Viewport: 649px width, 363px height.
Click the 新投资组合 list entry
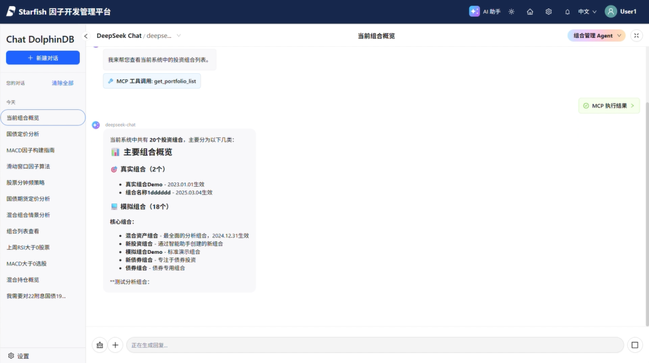(174, 244)
